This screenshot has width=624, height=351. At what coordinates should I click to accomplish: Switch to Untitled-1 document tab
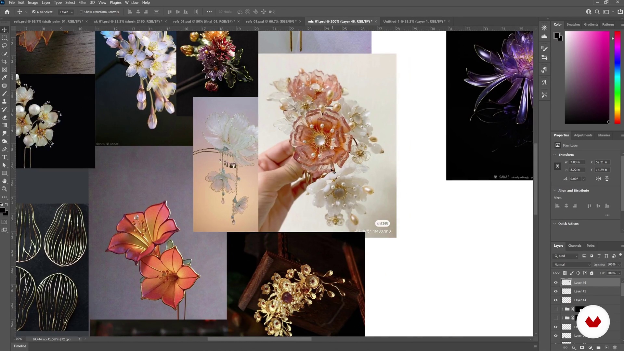coord(414,21)
